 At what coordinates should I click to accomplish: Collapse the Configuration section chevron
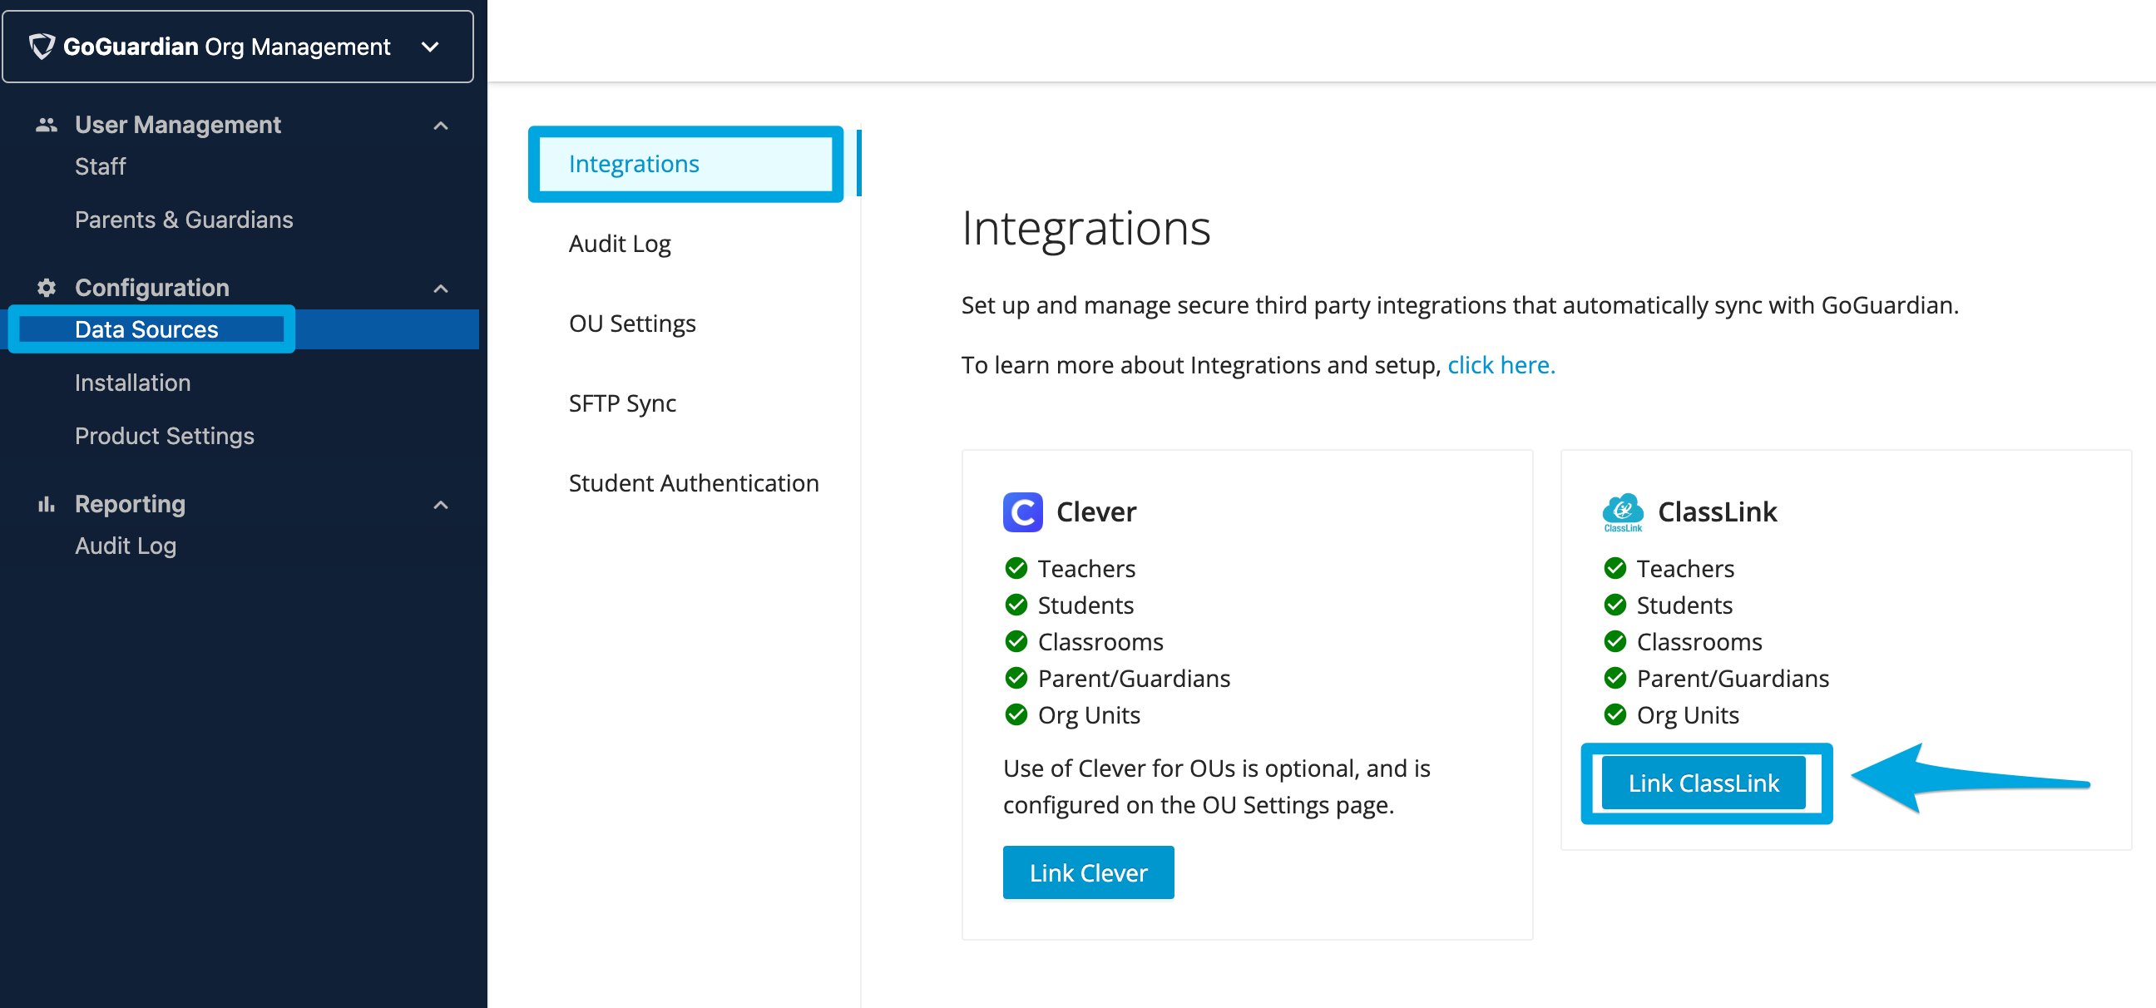[x=440, y=289]
